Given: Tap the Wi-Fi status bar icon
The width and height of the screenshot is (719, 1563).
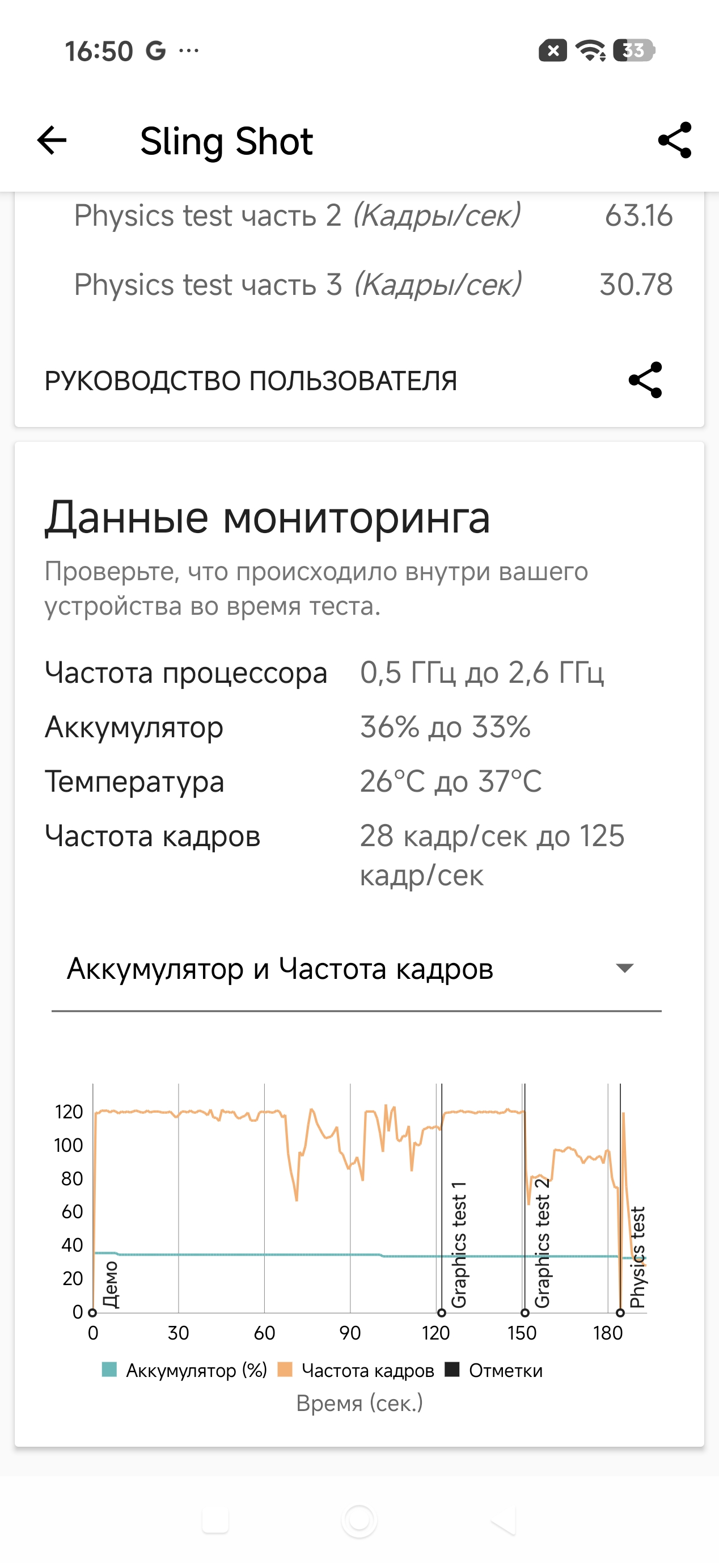Looking at the screenshot, I should 590,50.
